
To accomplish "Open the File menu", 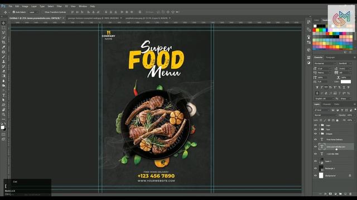I will (11, 6).
